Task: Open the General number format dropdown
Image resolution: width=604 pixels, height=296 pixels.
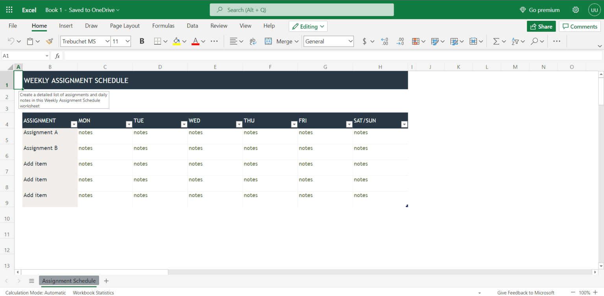Action: coord(328,41)
